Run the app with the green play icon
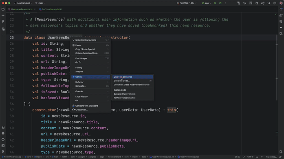Viewport: 284px width, 159px height. [215, 3]
